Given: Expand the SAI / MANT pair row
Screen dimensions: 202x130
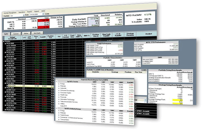Looking at the screenshot, I should pos(7,94).
